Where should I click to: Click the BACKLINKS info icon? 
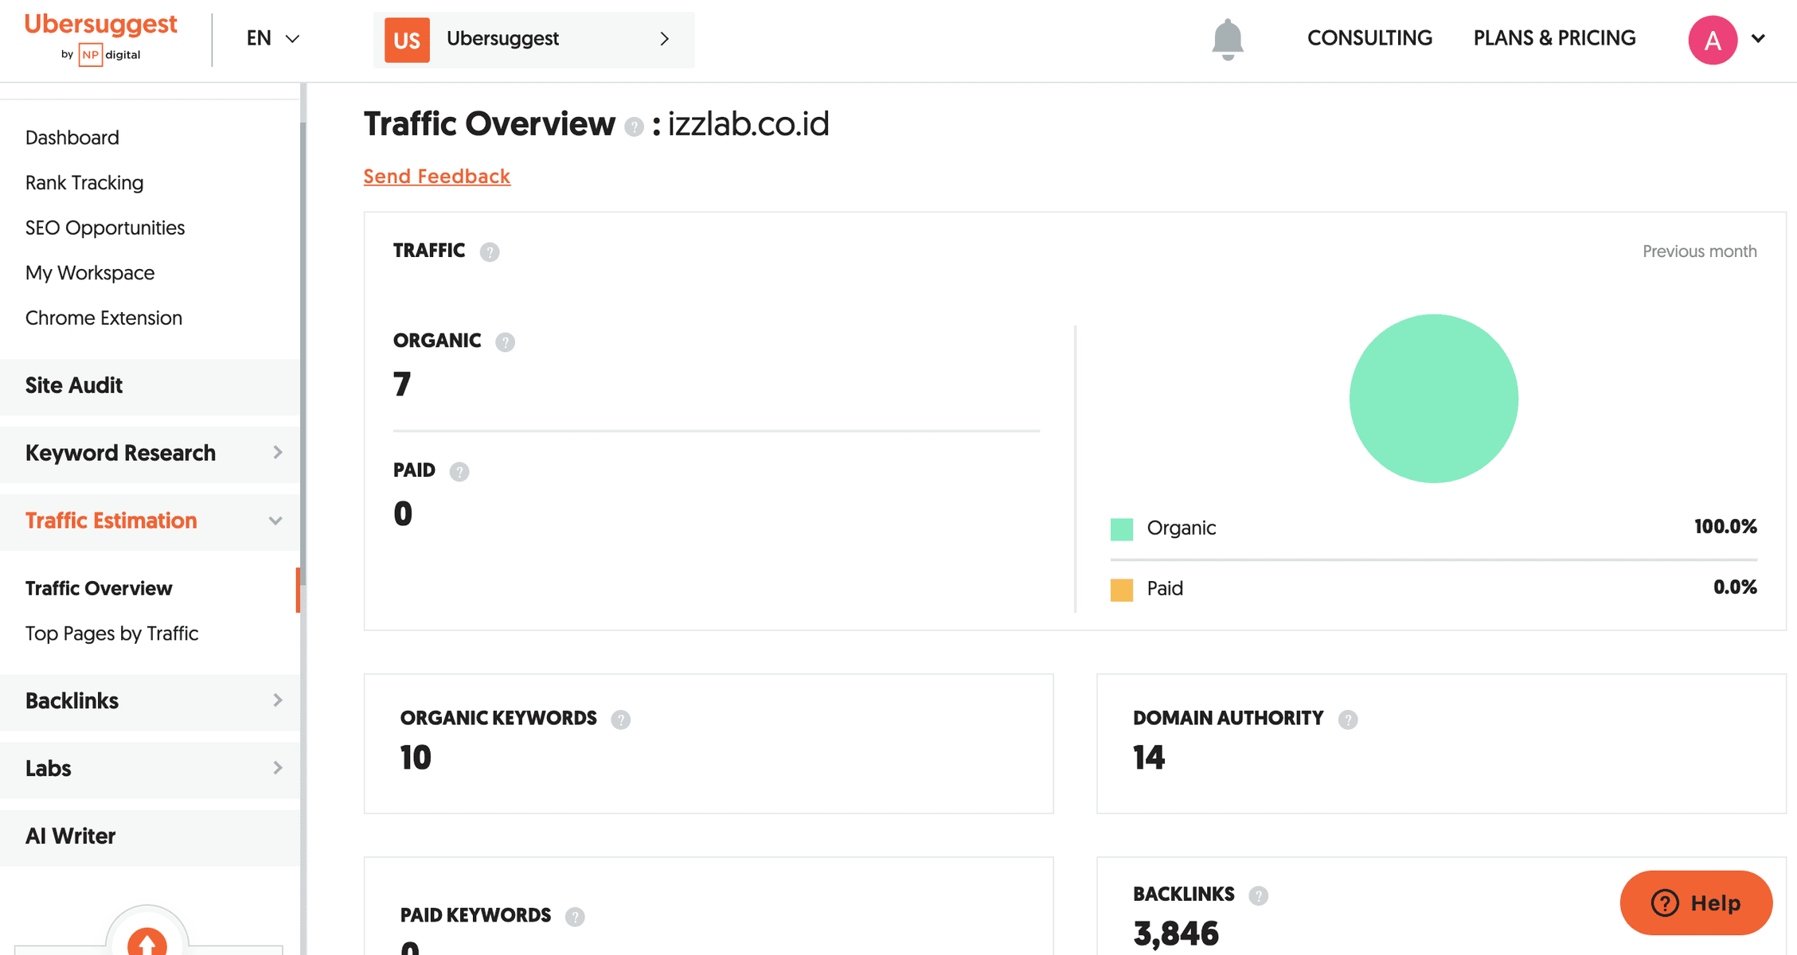coord(1258,895)
